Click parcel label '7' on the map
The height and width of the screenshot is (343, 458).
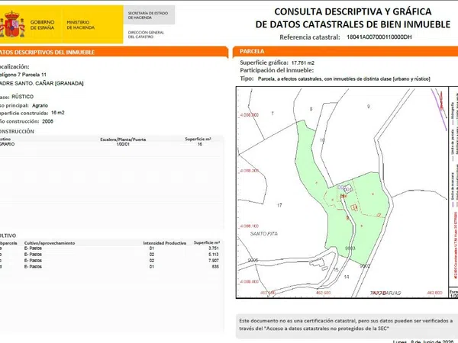coord(273,113)
